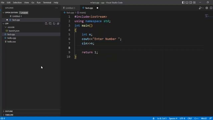Create a new file in the CPP folder
The image size is (213, 120).
[x=46, y=24]
